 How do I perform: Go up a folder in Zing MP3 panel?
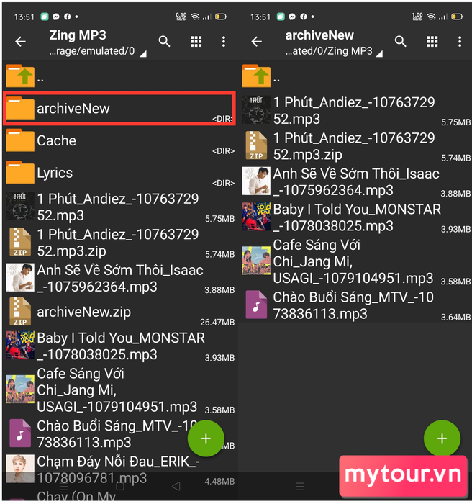[119, 76]
